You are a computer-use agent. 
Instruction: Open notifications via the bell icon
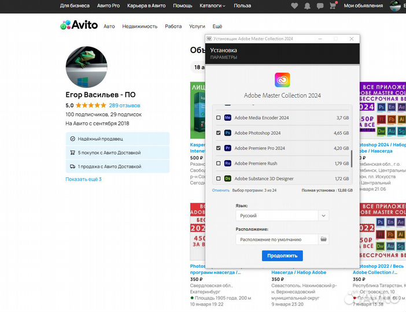click(x=308, y=6)
